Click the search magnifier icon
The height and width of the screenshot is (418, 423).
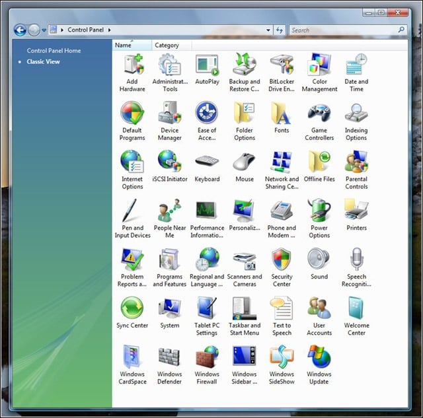tap(401, 30)
